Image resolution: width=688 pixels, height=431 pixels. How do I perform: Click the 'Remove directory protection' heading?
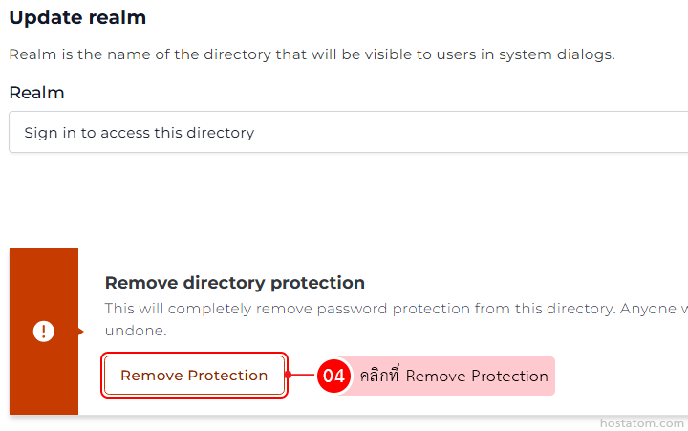234,283
